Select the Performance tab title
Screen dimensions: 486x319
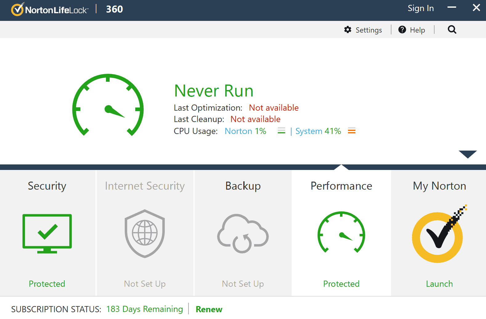coord(341,186)
